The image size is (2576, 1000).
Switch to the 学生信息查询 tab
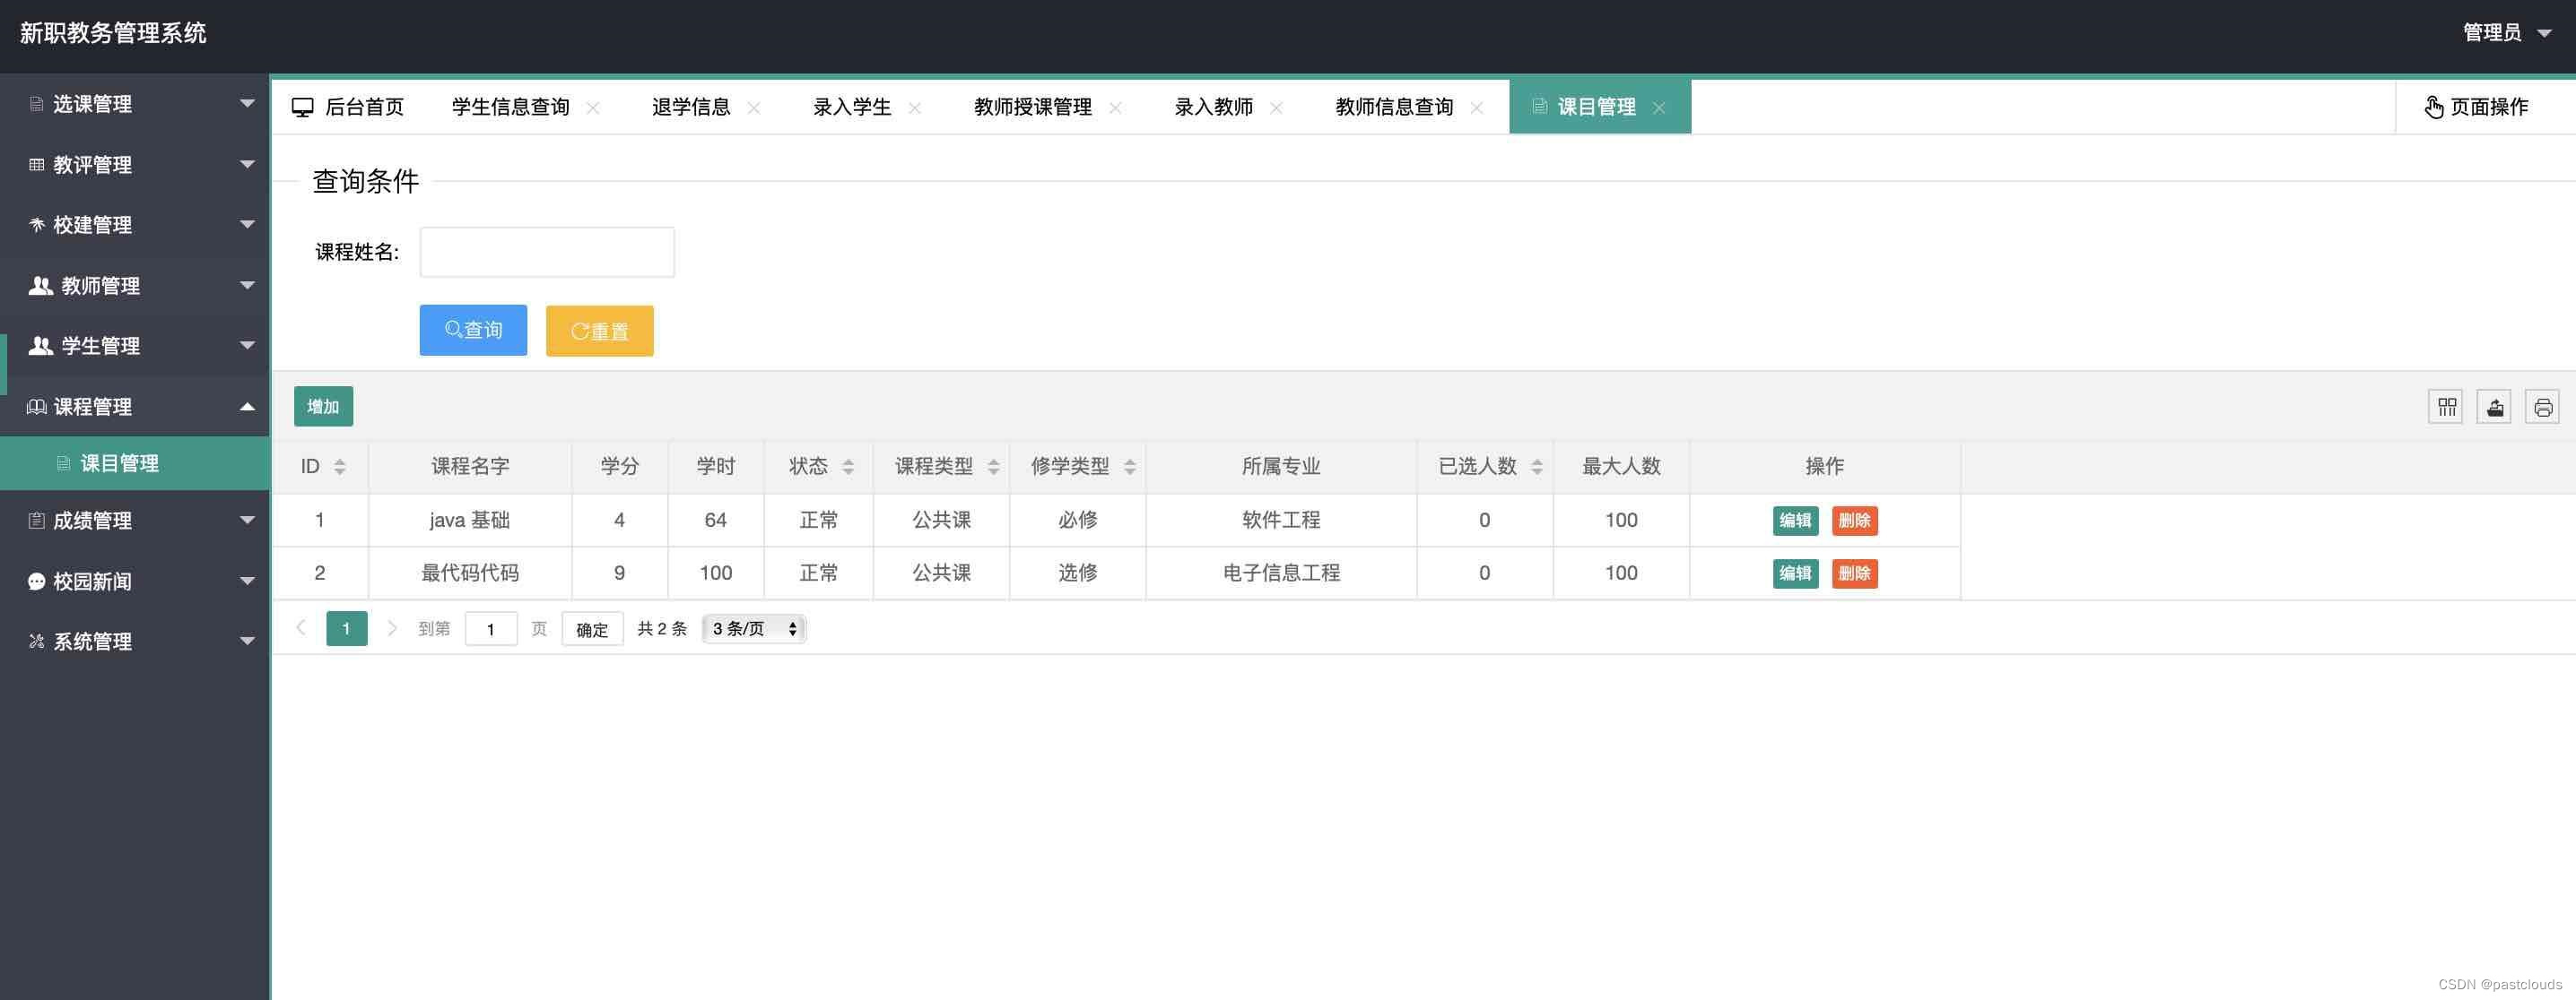pos(511,107)
